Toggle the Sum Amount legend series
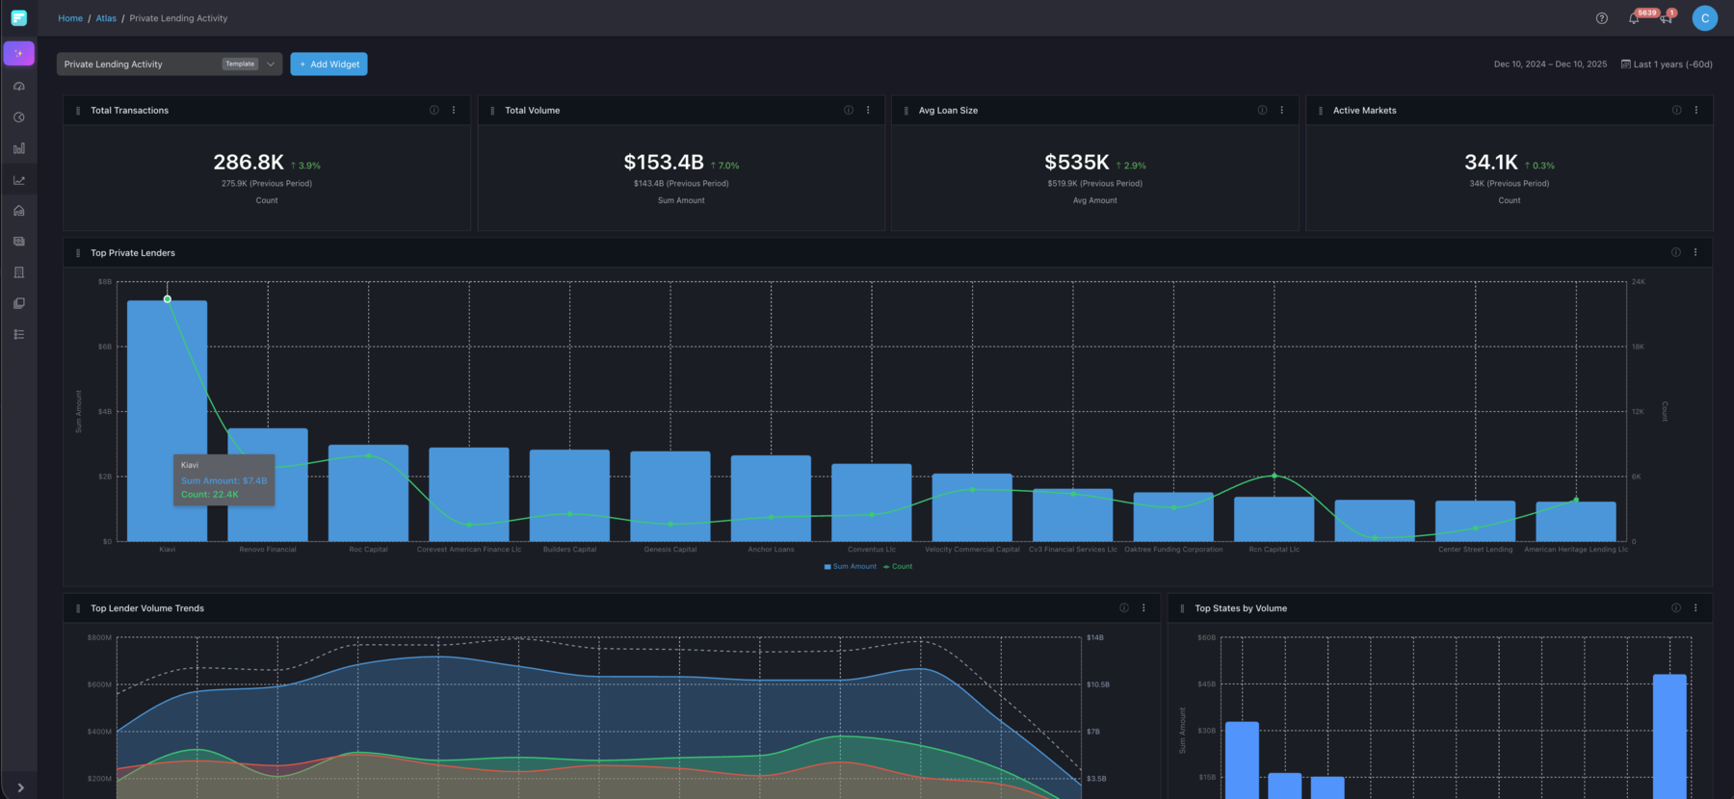The width and height of the screenshot is (1734, 799). [x=851, y=567]
